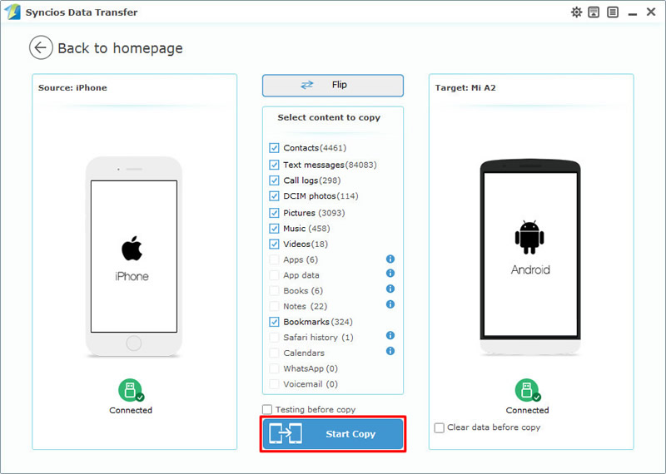Uncheck the Videos checkbox
This screenshot has width=666, height=474.
(x=274, y=244)
